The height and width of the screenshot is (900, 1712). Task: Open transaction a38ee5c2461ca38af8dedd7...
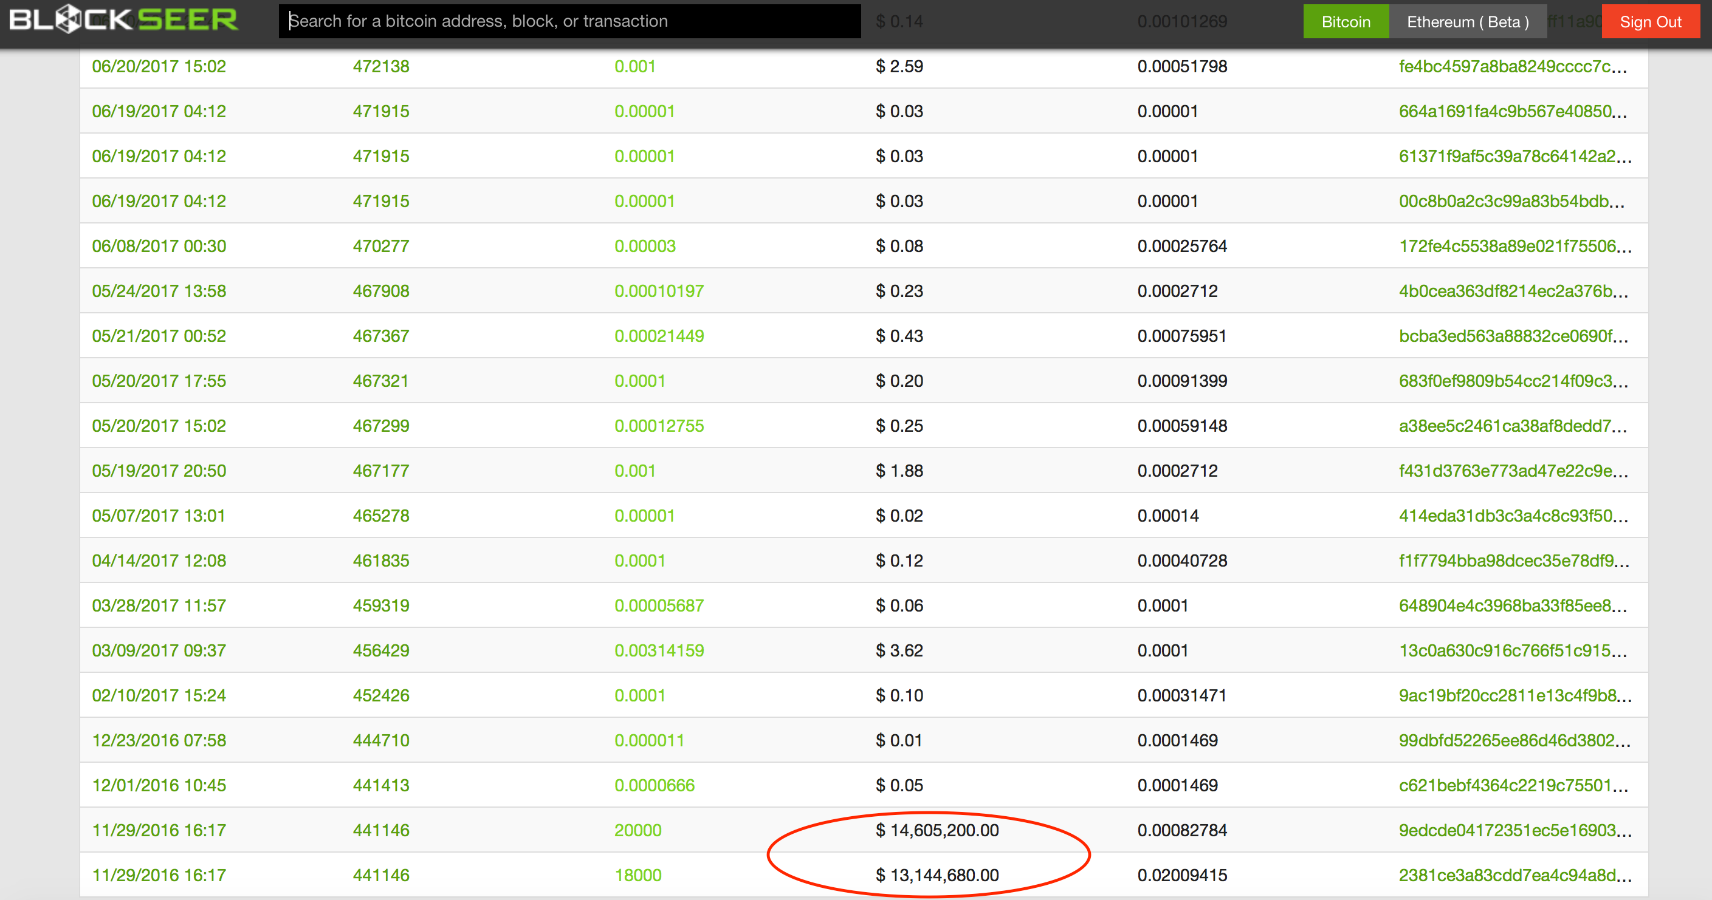(x=1513, y=426)
